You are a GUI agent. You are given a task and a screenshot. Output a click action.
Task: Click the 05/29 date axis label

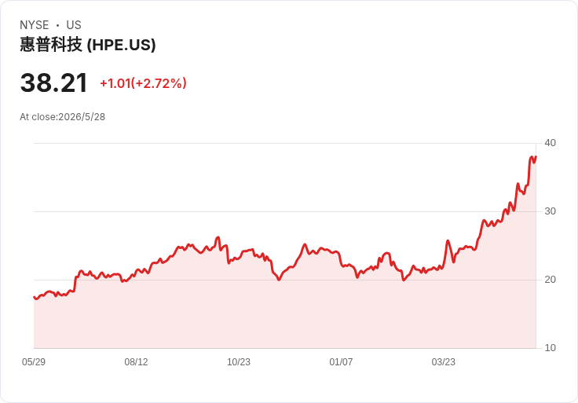(34, 361)
